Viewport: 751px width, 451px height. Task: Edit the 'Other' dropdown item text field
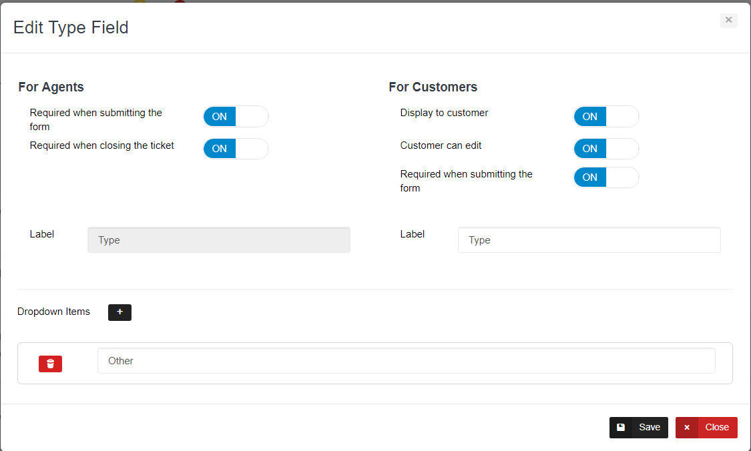pyautogui.click(x=406, y=361)
